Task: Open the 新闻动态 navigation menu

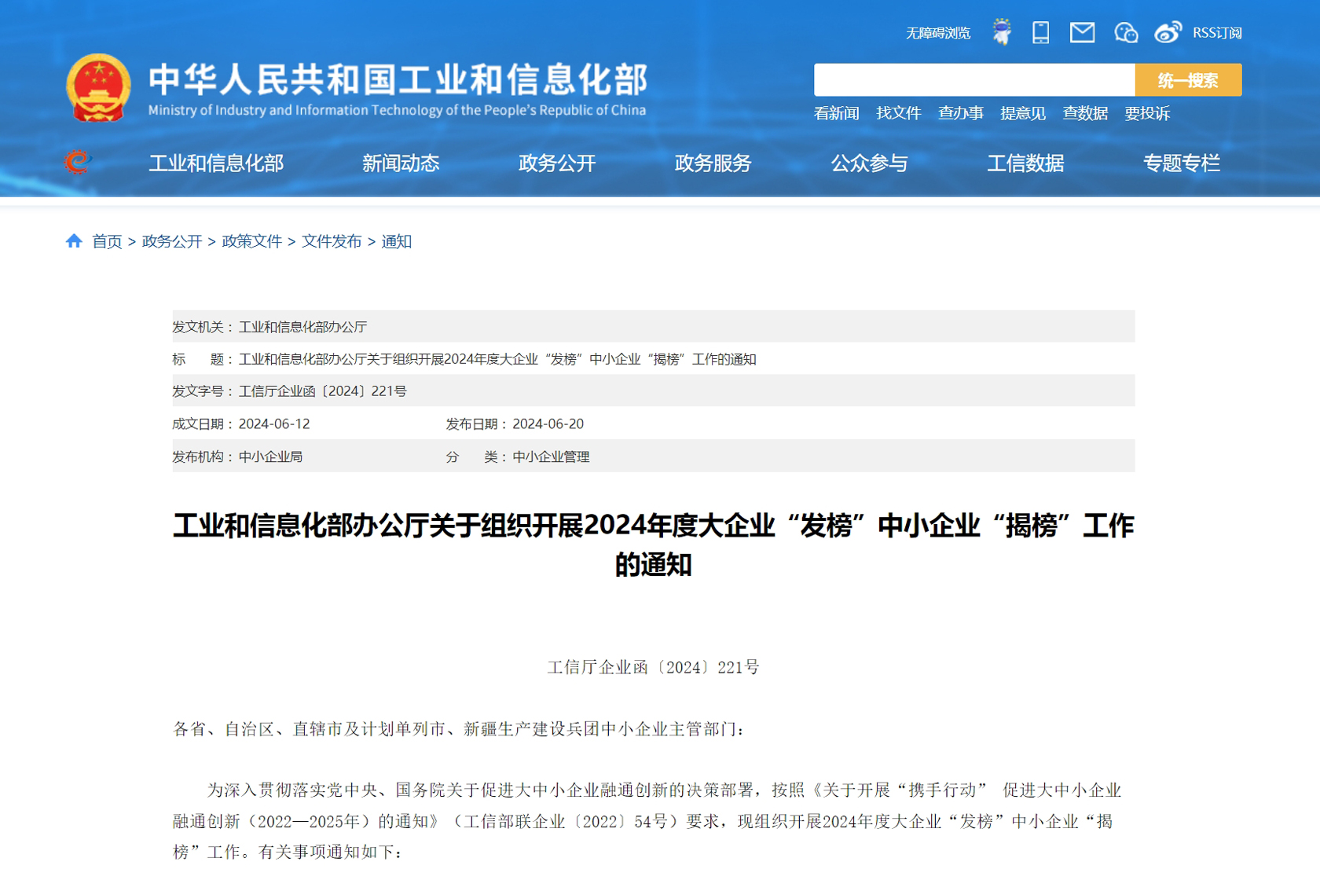Action: tap(400, 163)
